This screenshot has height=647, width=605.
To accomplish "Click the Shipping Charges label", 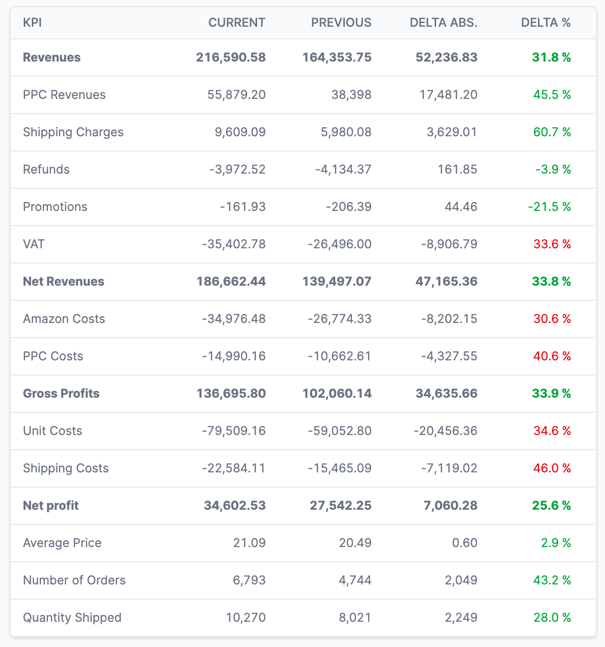I will pyautogui.click(x=73, y=132).
